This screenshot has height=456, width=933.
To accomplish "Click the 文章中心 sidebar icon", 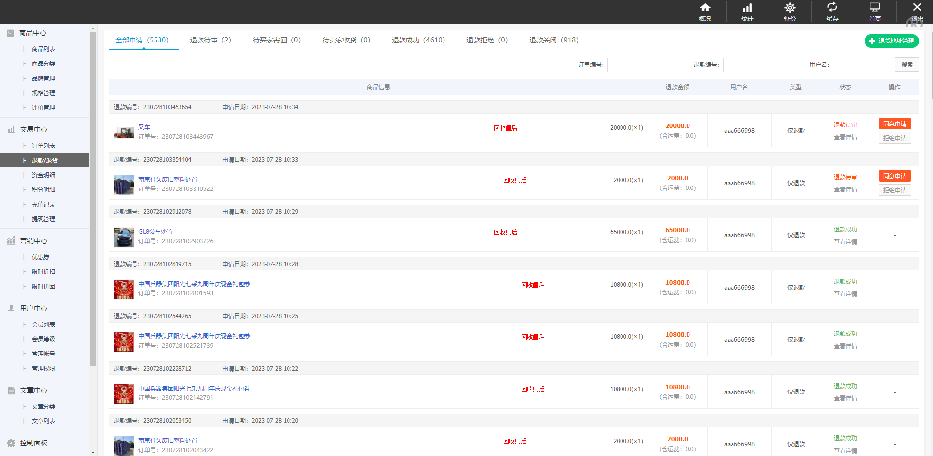I will 10,390.
